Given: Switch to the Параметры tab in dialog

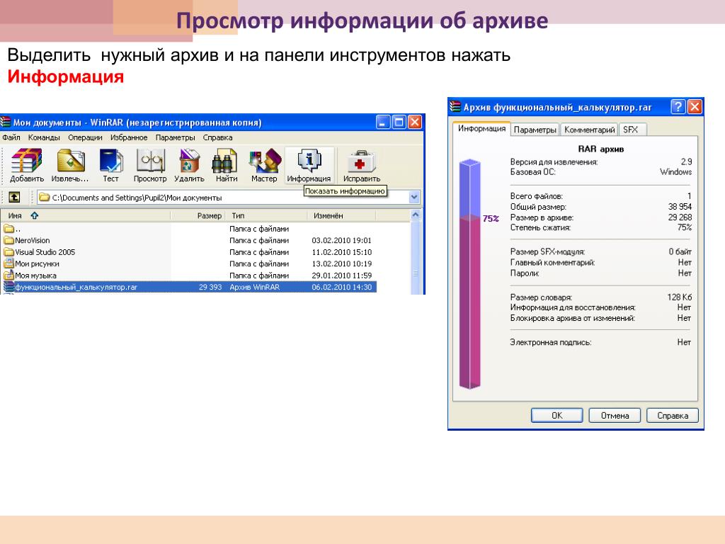Looking at the screenshot, I should pyautogui.click(x=535, y=130).
